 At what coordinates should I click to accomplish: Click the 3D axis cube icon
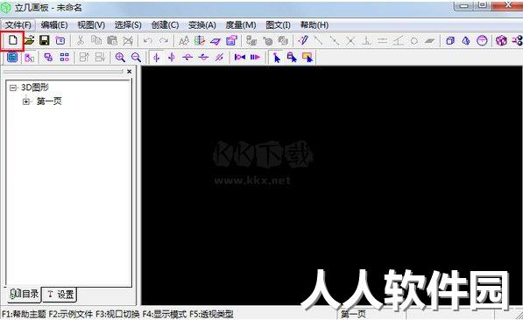pyautogui.click(x=200, y=40)
